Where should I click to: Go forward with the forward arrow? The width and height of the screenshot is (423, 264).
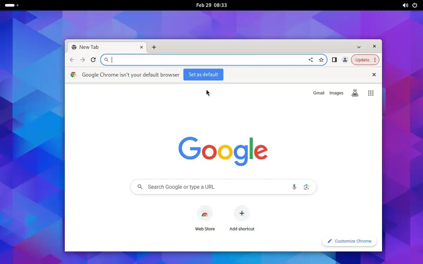point(83,60)
